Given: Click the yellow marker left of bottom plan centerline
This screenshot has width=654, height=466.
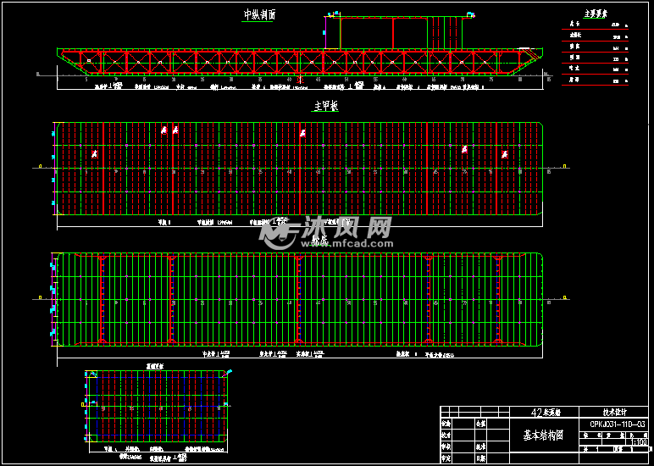Looking at the screenshot, I should (x=41, y=298).
